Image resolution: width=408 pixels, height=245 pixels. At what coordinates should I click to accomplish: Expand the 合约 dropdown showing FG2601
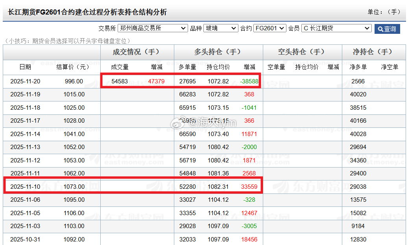click(x=270, y=28)
